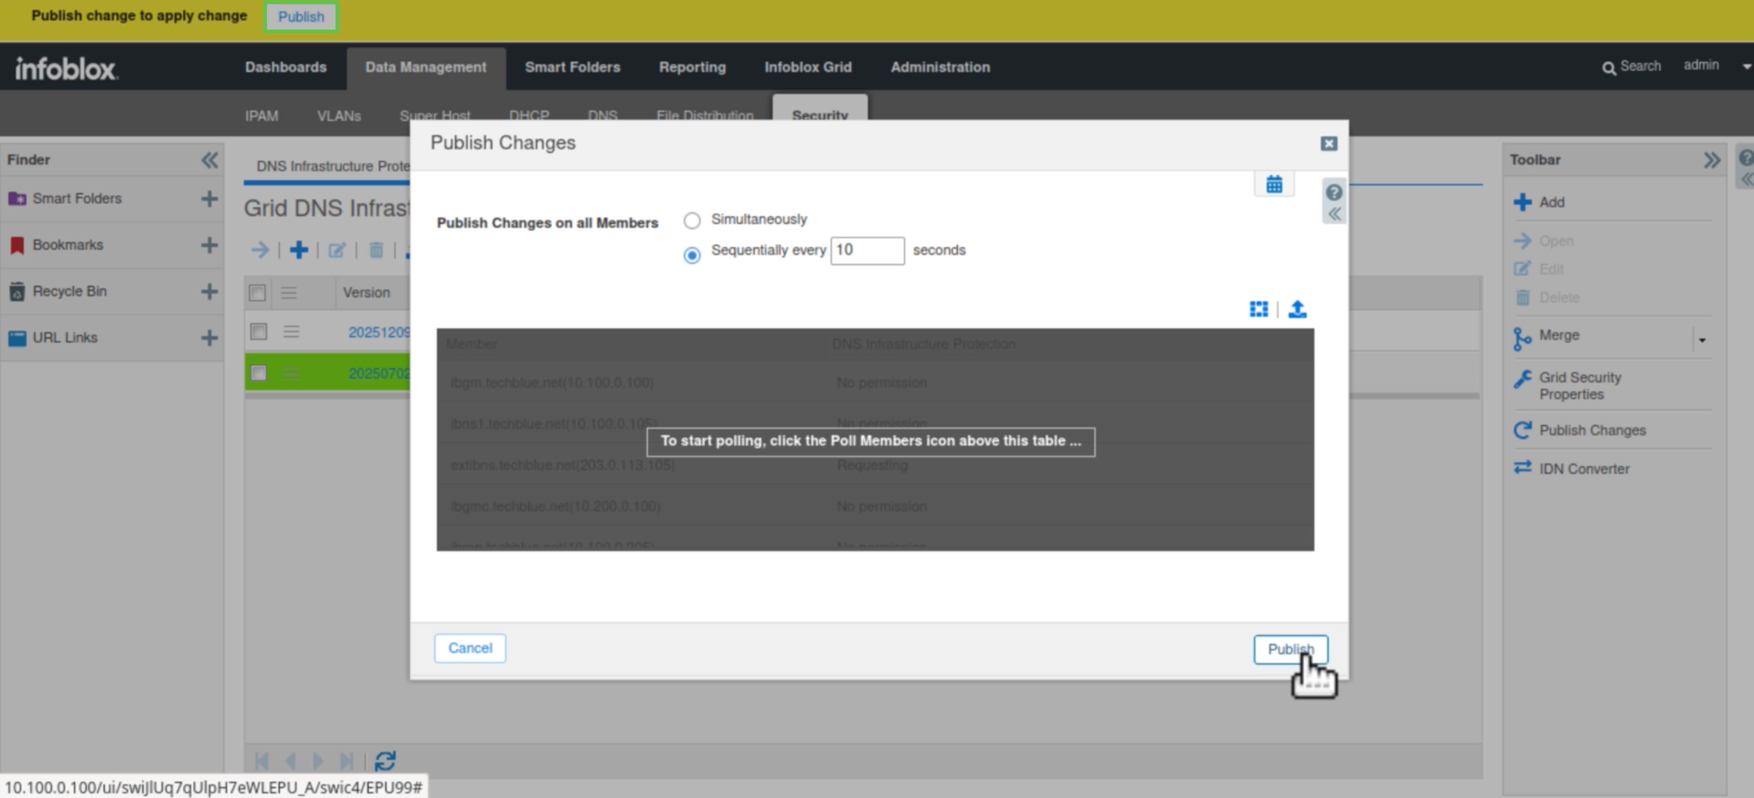The image size is (1754, 798).
Task: Click the export icon above member table
Action: point(1297,309)
